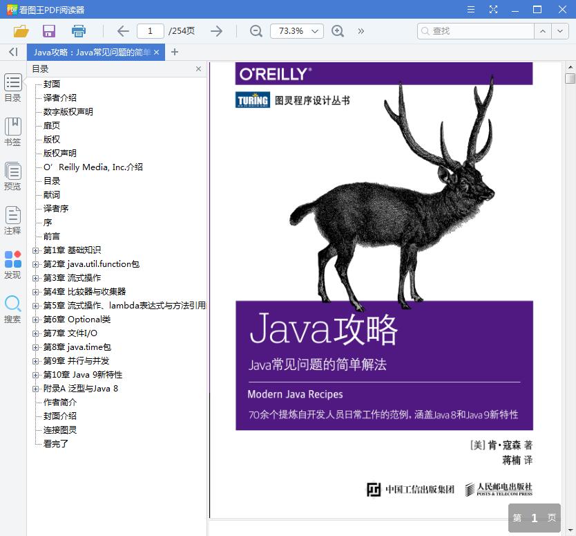Viewport: 576px width, 536px height.
Task: Click the 查找 search input field
Action: pos(476,31)
